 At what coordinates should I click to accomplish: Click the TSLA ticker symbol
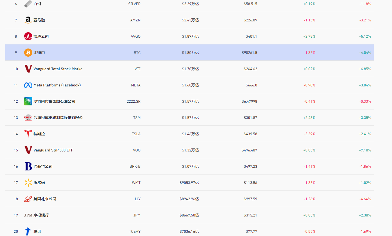point(136,134)
